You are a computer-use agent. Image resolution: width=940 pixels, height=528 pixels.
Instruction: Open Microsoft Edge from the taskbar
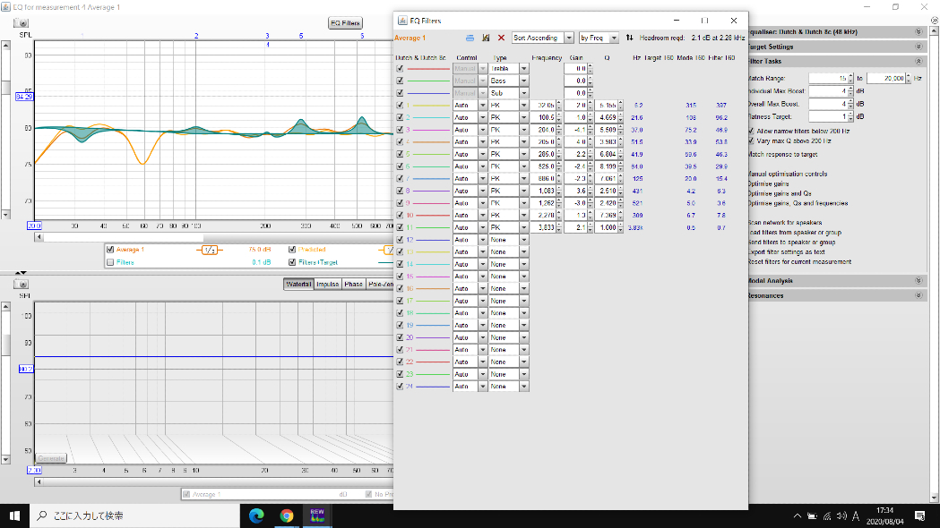coord(256,515)
